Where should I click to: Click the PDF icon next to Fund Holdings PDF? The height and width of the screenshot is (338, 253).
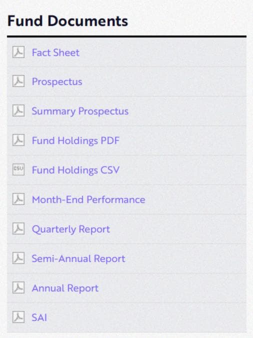click(x=18, y=140)
